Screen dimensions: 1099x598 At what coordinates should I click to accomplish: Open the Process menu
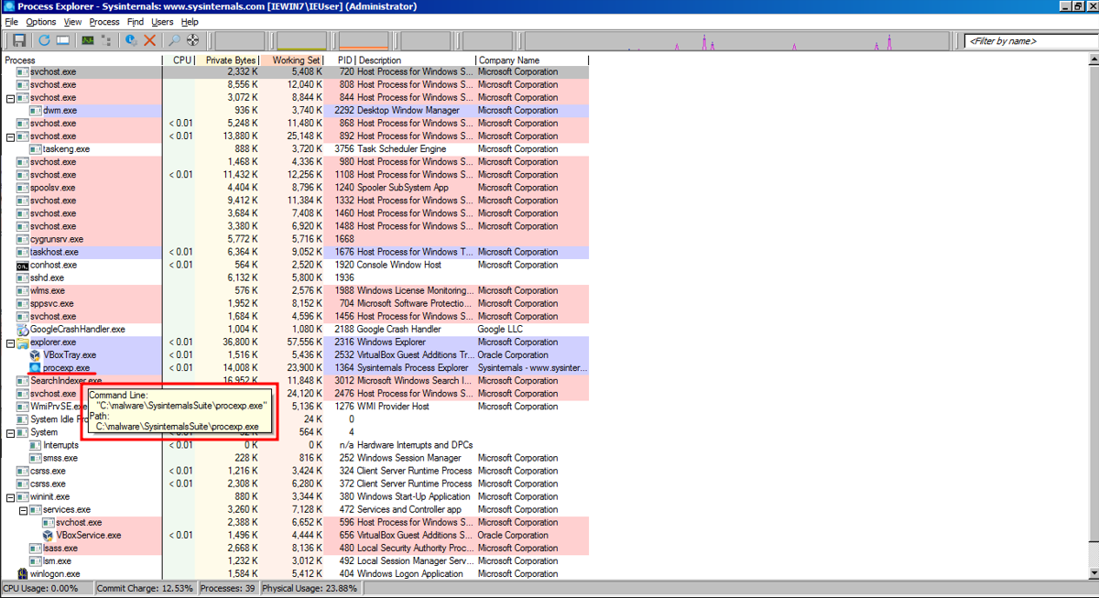(x=104, y=21)
